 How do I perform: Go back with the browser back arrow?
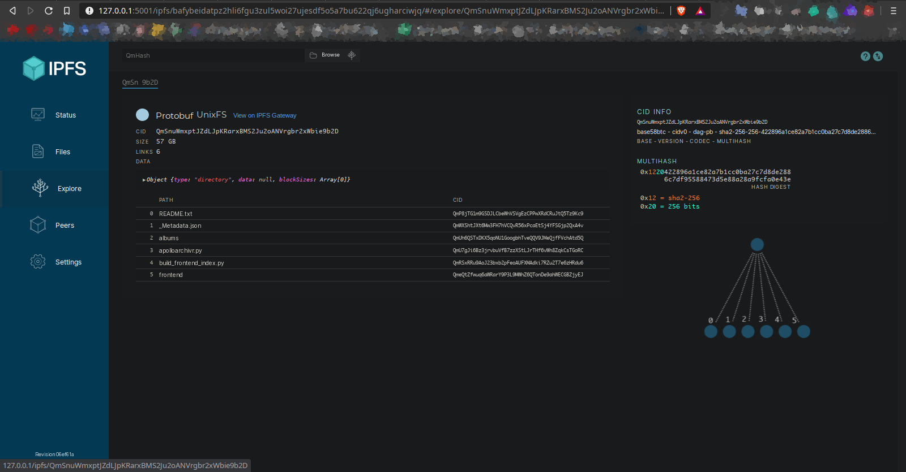(12, 11)
